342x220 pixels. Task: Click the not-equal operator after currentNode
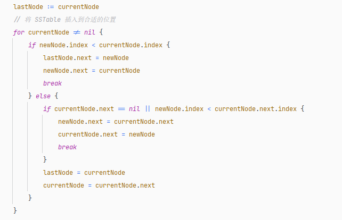77,32
